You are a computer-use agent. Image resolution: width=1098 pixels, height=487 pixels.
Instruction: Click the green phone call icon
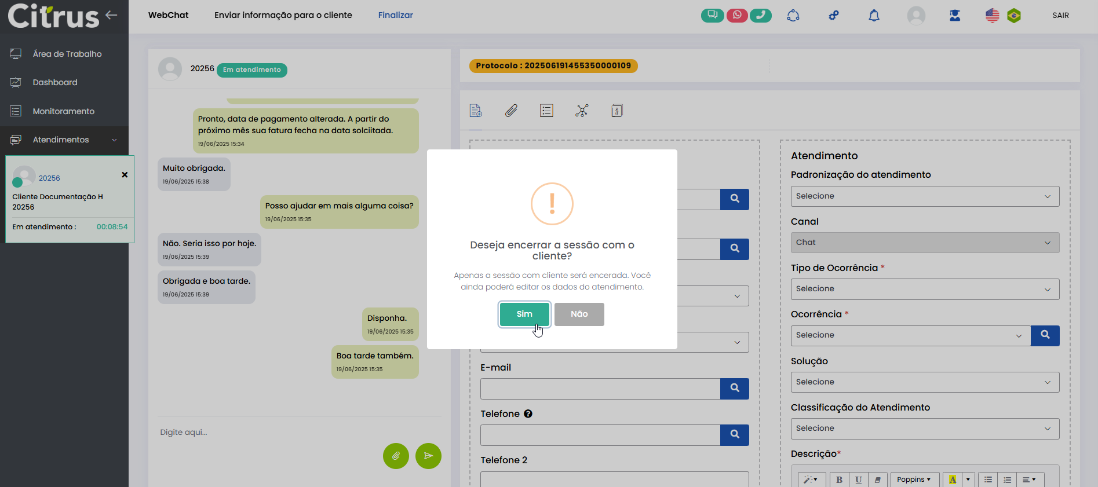tap(760, 15)
